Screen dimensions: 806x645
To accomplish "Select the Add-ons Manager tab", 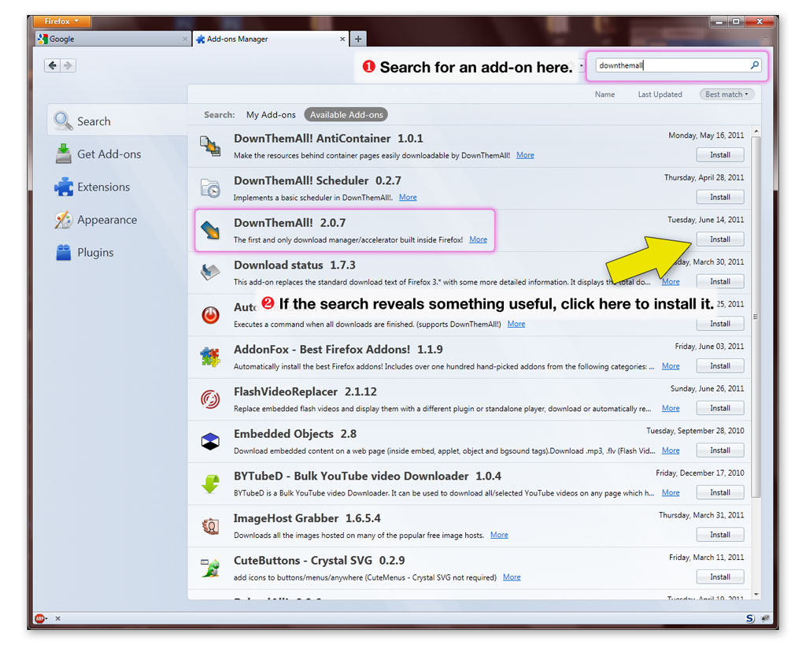I will click(x=271, y=39).
